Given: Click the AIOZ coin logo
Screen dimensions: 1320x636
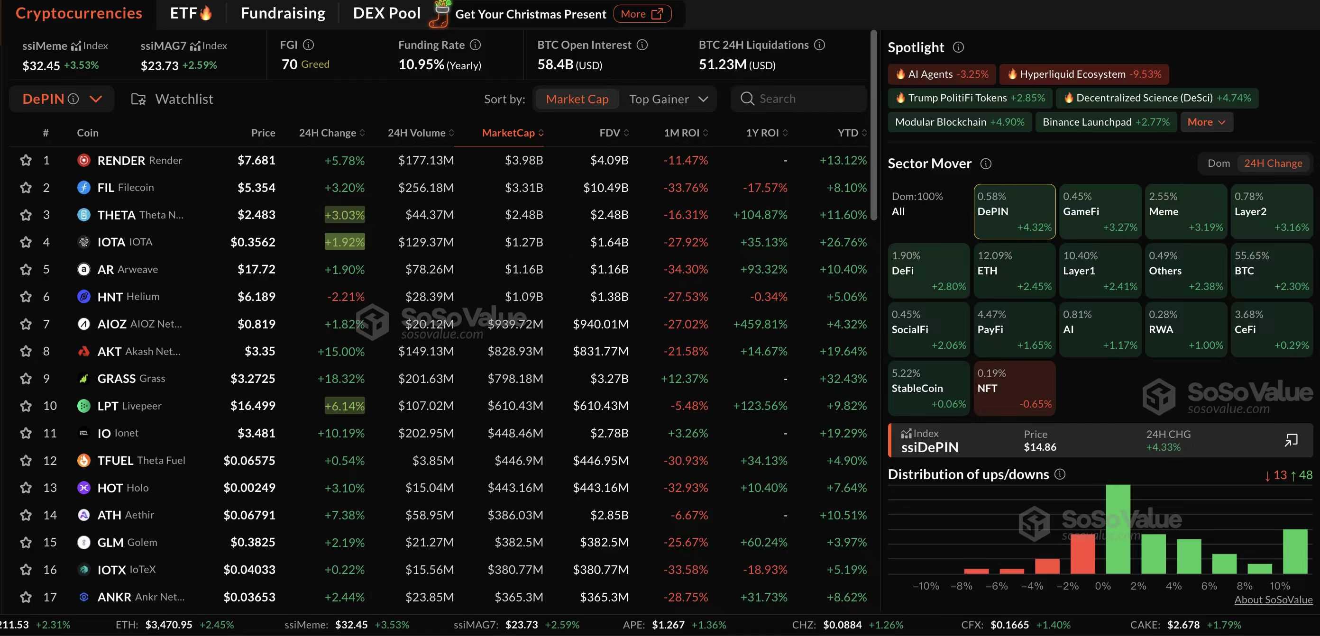Looking at the screenshot, I should pyautogui.click(x=83, y=324).
